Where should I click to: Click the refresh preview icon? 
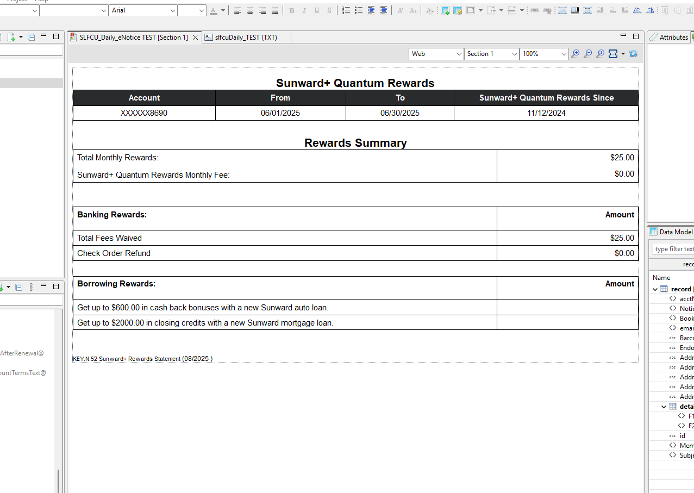click(x=633, y=54)
